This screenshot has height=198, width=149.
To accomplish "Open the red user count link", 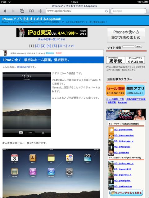I will (x=59, y=53).
